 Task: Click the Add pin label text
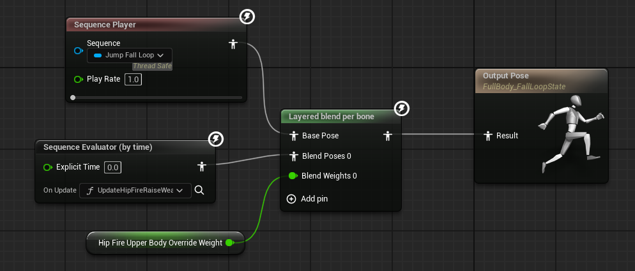(314, 199)
